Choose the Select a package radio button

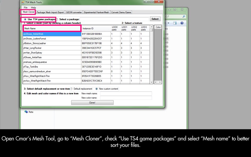[57, 19]
